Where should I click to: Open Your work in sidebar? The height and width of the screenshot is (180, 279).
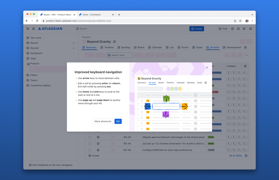[x=34, y=38]
